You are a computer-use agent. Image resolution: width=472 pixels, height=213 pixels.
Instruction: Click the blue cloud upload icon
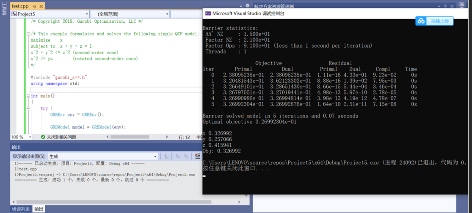[421, 21]
